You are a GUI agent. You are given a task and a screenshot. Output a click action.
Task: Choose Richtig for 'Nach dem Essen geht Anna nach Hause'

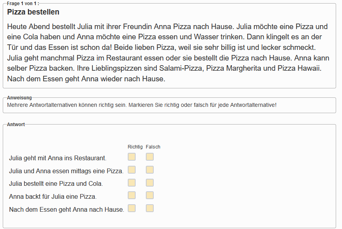tap(132, 208)
